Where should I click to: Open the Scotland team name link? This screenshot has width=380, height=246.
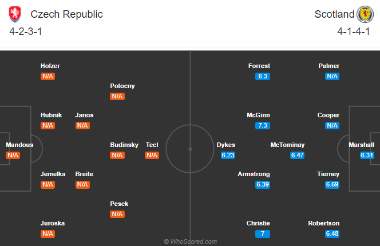pyautogui.click(x=334, y=14)
